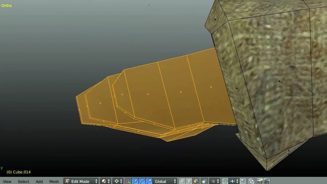Toggle snap during transform magnet
327x184 pixels.
(225, 181)
